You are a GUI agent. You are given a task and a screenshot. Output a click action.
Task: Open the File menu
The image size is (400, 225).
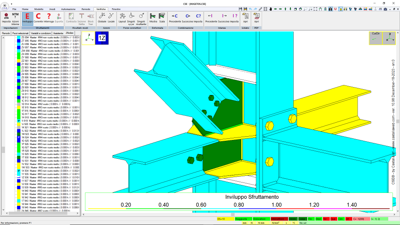[x=14, y=9]
